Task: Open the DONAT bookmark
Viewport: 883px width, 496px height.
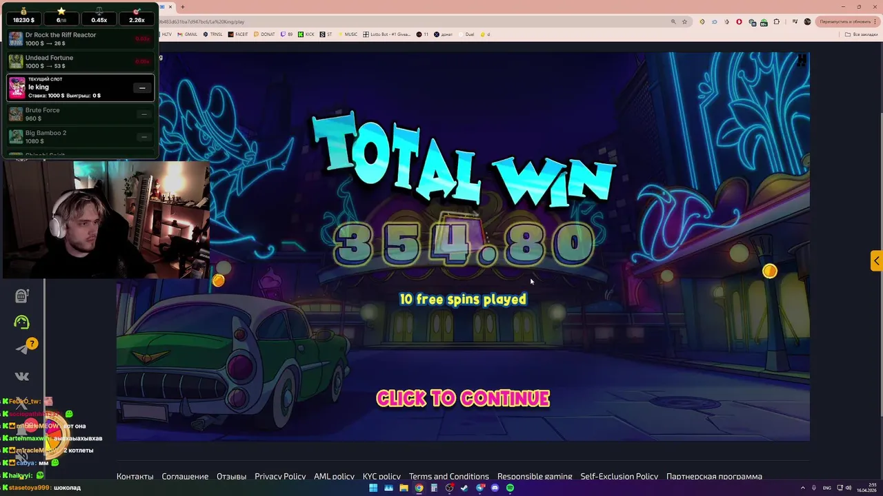Action: click(x=264, y=34)
